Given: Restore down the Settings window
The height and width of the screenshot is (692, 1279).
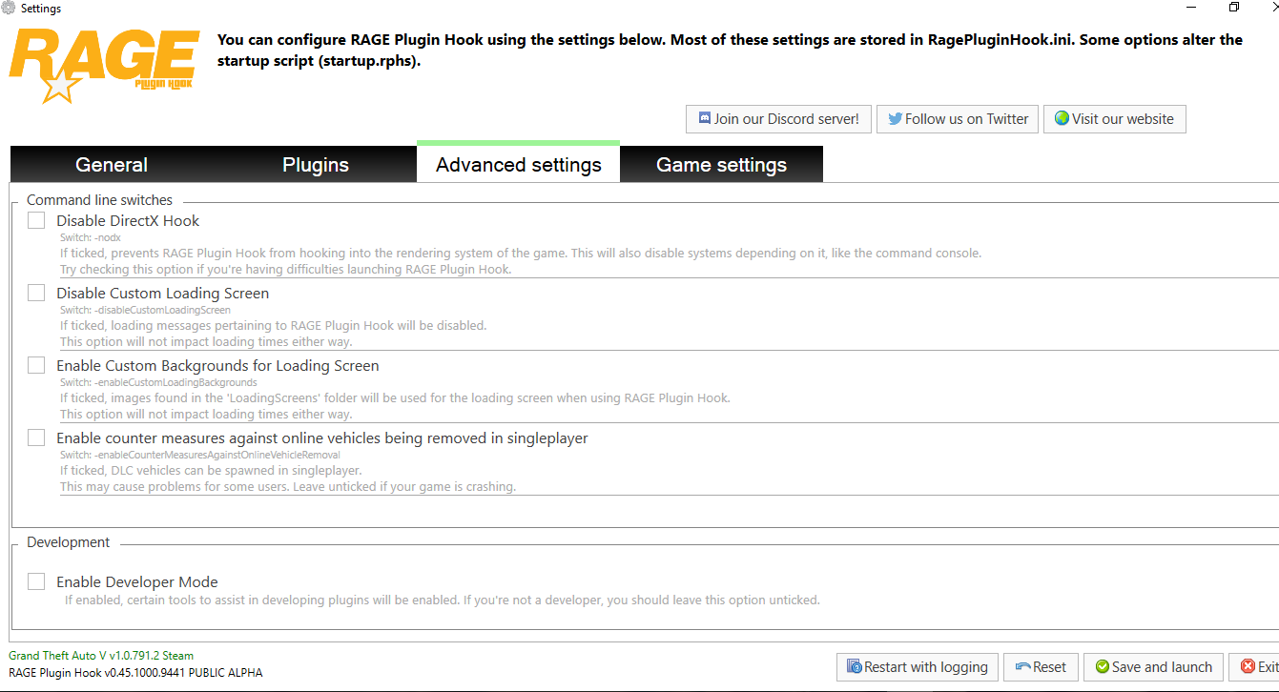Looking at the screenshot, I should click(1234, 8).
